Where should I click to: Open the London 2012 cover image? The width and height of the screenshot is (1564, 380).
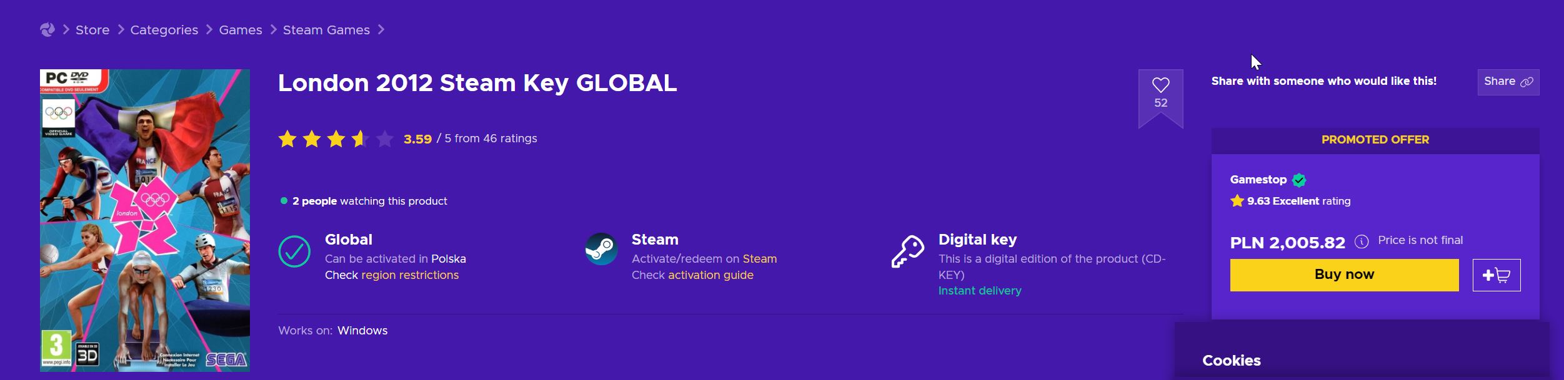[x=145, y=220]
